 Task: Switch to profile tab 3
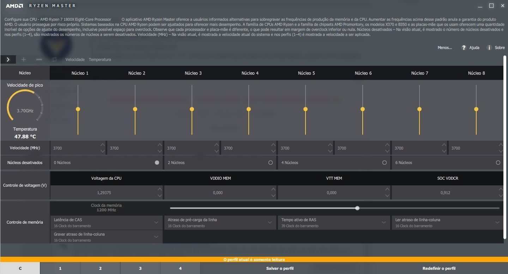pyautogui.click(x=140, y=268)
